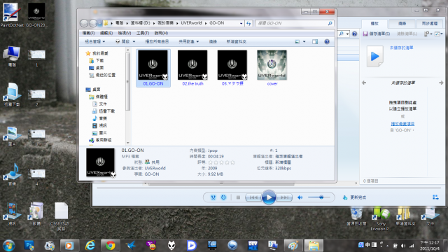Toggle repeat in Media Player
The height and width of the screenshot is (252, 448).
223,197
